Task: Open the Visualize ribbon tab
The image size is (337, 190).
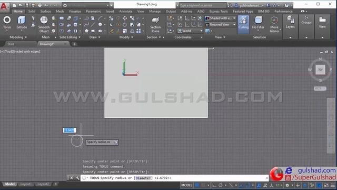Action: click(75, 11)
